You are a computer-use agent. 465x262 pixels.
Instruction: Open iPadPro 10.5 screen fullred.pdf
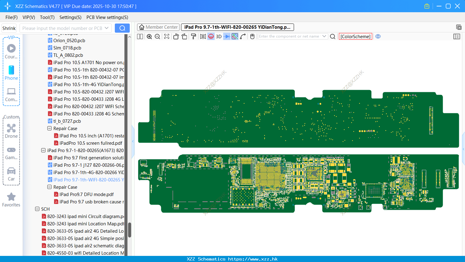coord(88,143)
